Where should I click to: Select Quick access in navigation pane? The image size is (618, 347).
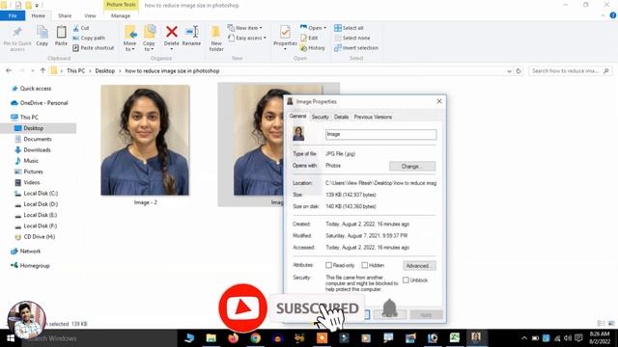click(x=36, y=89)
